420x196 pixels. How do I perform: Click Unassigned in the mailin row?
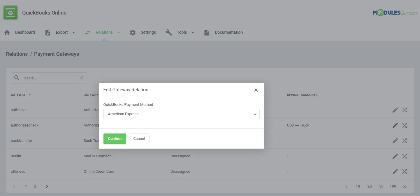(x=180, y=156)
